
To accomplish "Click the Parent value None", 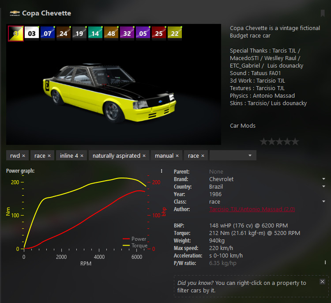I will [x=216, y=171].
